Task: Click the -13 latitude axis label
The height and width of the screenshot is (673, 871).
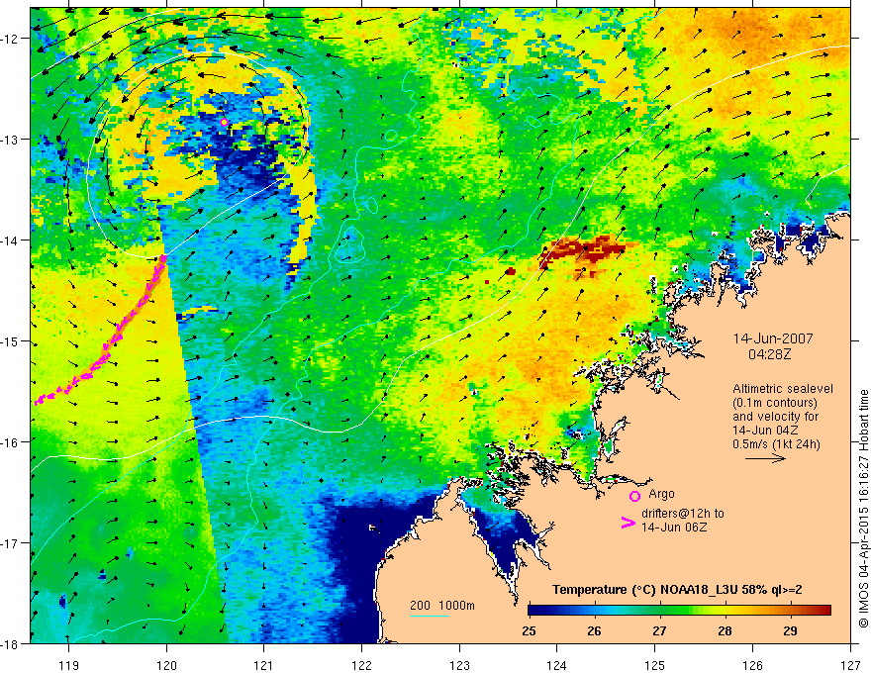Action: (x=10, y=139)
